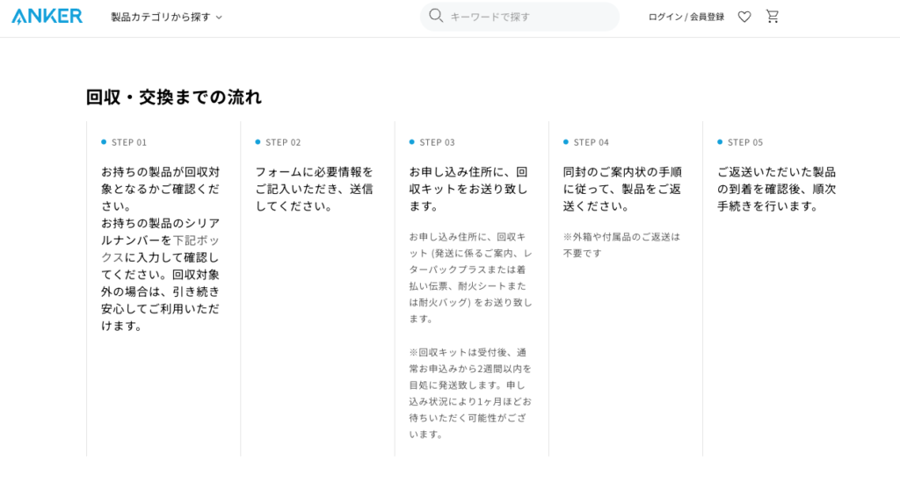This screenshot has width=900, height=482.
Task: Click the magnifying glass search icon
Action: [436, 16]
